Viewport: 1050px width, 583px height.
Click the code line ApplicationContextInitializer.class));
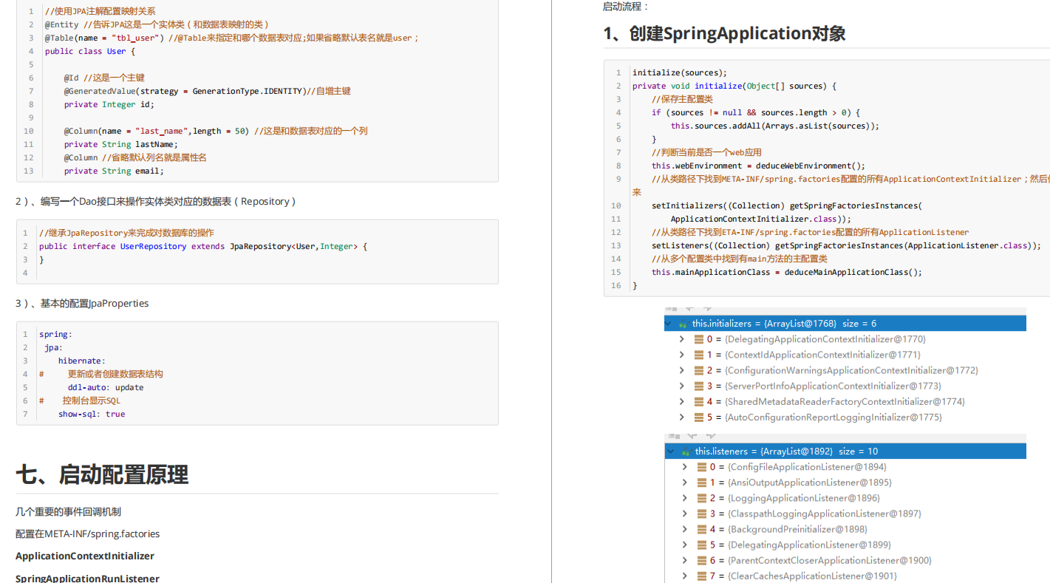pos(761,219)
